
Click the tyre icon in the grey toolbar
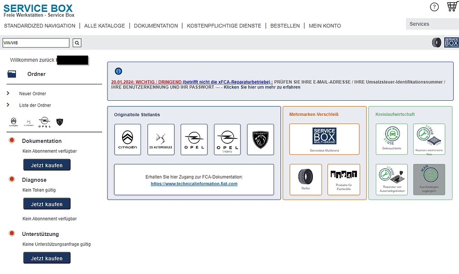pos(436,43)
